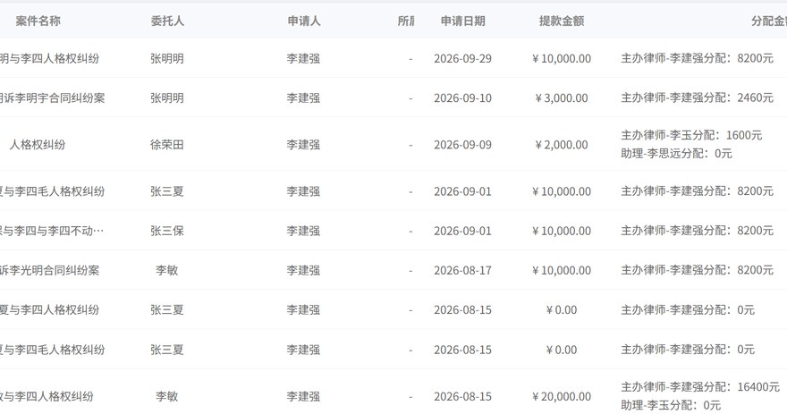The width and height of the screenshot is (787, 414).
Task: Select client 张明明 in the 2026-09-29 row
Action: [167, 58]
